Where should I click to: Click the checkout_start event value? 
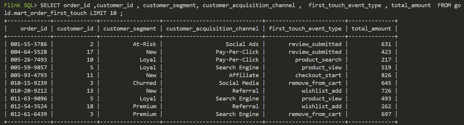tap(318, 75)
